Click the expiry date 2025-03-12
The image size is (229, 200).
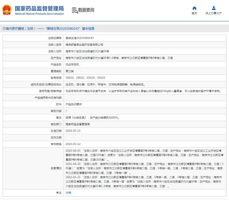tap(73, 144)
